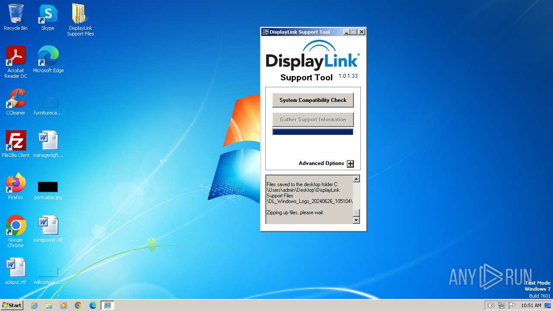This screenshot has height=311, width=553.
Task: Select DisplayLink Support Tool taskbar button
Action: point(107,305)
